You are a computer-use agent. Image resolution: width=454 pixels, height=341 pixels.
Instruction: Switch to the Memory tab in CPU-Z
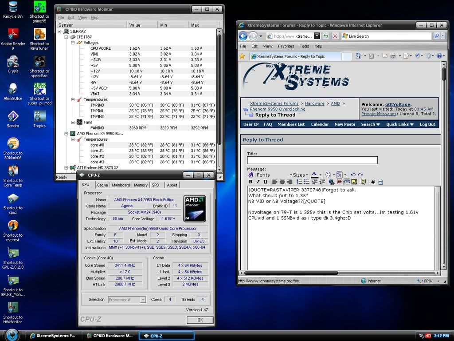(x=141, y=185)
